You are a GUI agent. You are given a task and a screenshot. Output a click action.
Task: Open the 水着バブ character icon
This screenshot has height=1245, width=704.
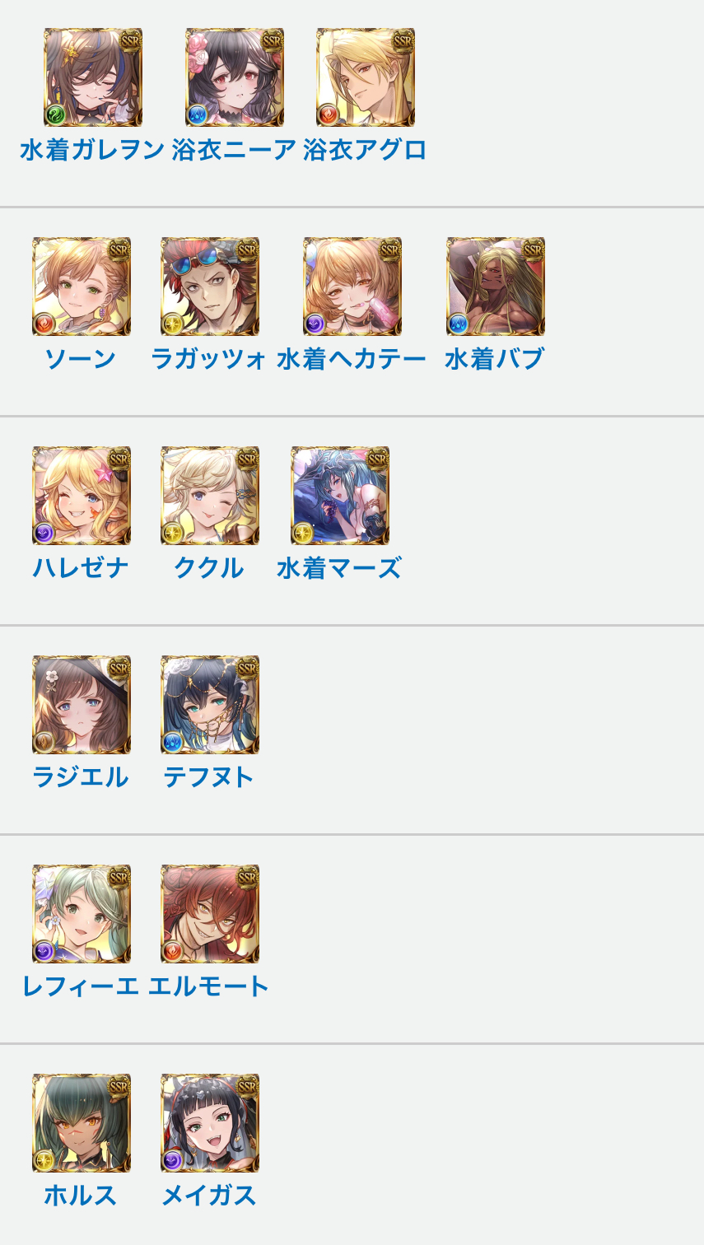496,287
